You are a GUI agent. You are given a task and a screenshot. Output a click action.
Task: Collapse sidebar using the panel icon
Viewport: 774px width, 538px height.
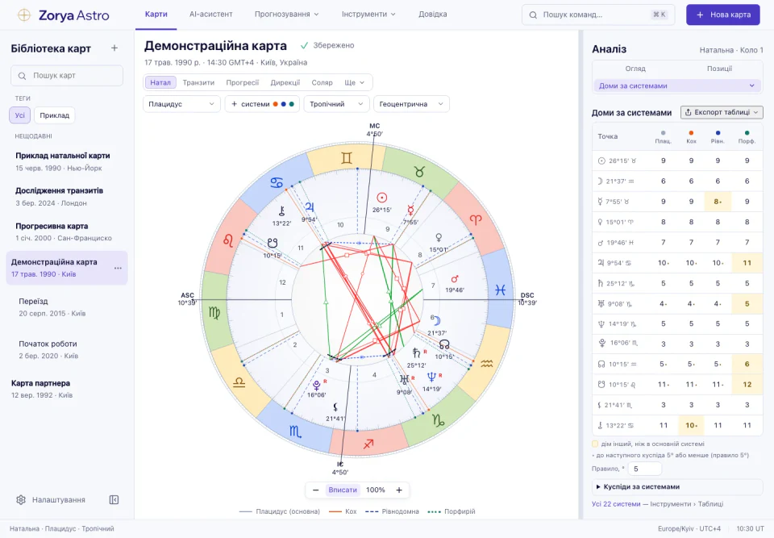114,500
